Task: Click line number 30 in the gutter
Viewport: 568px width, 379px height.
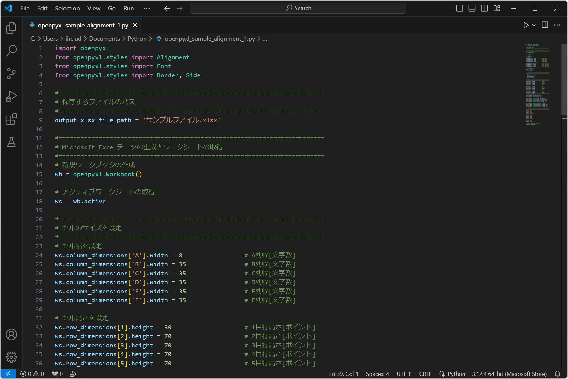Action: pyautogui.click(x=39, y=309)
